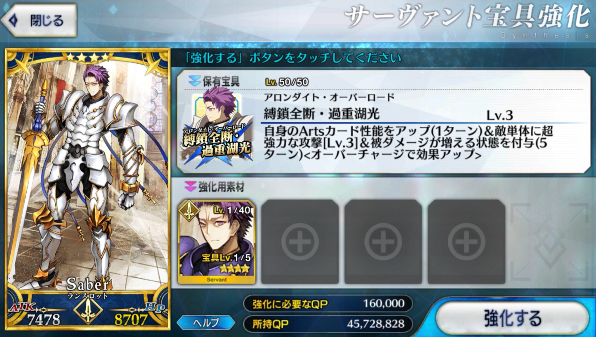Add material in the fourth slot
This screenshot has width=596, height=337.
(466, 242)
